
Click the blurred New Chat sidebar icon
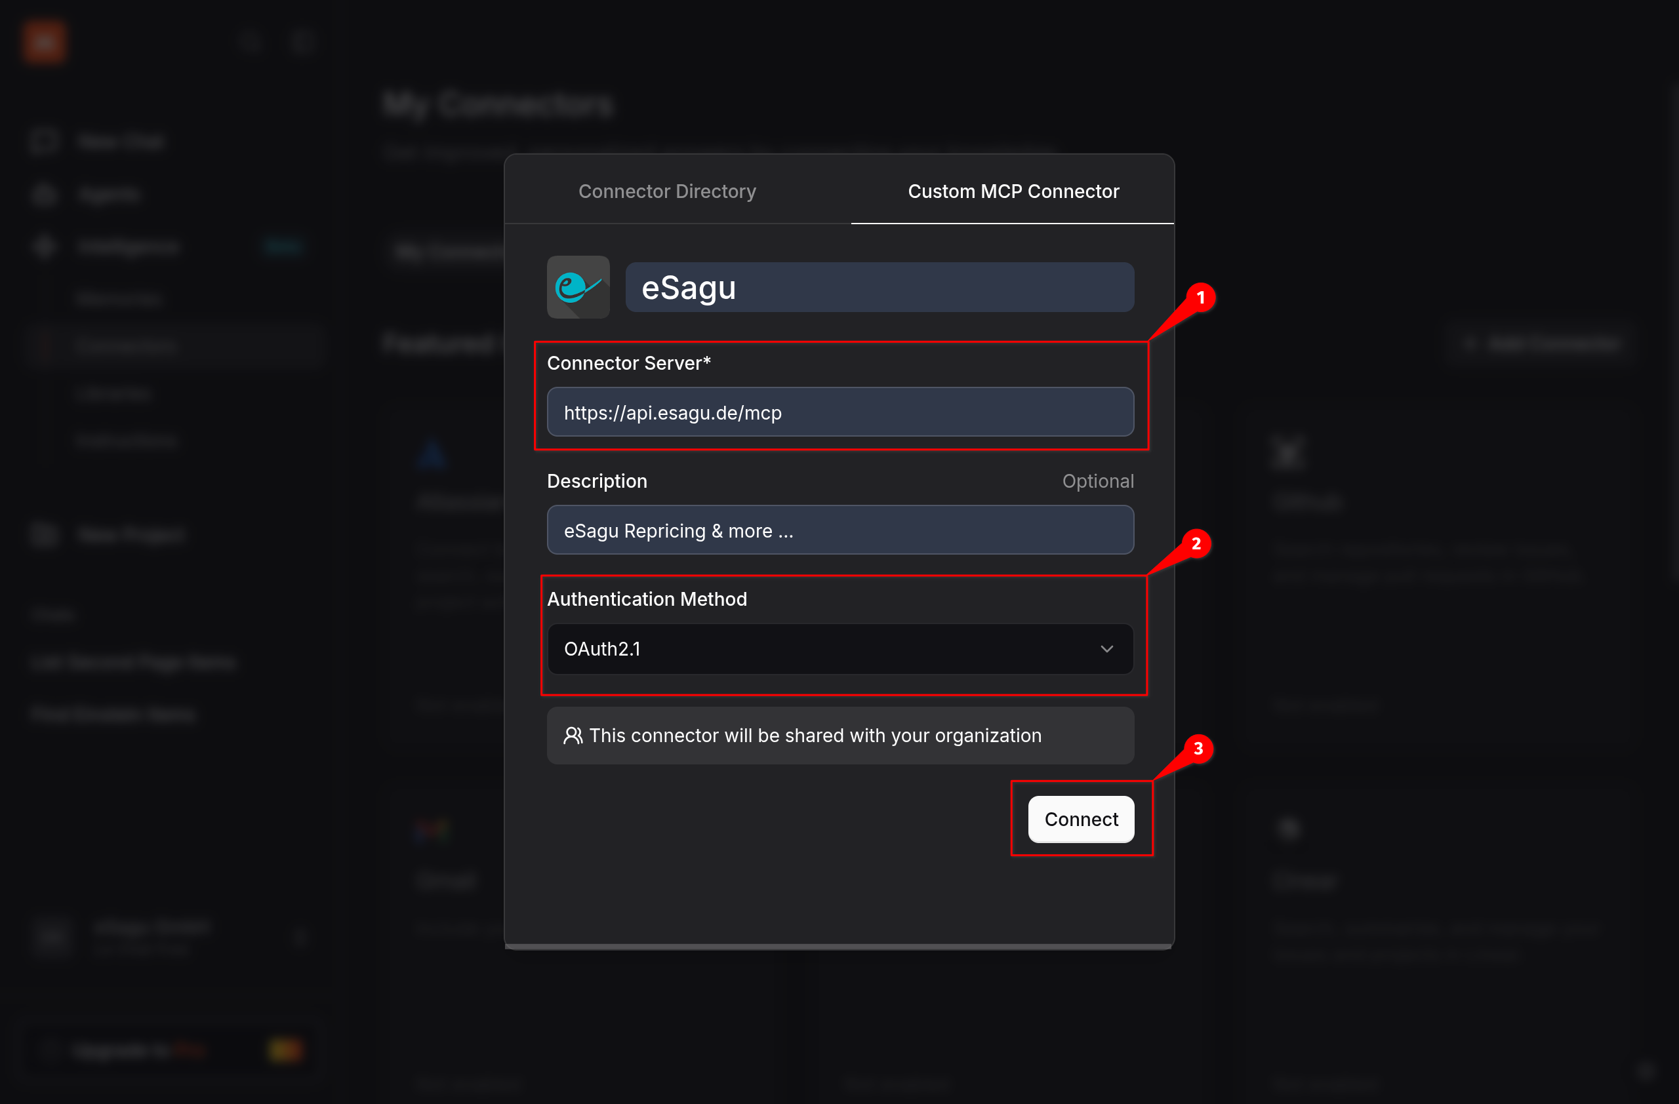pyautogui.click(x=45, y=141)
